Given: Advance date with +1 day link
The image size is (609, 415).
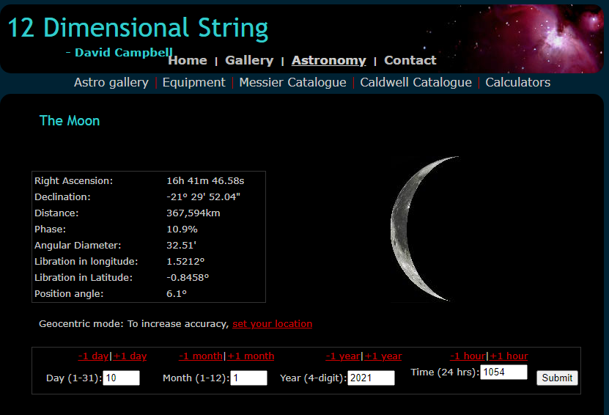Looking at the screenshot, I should point(130,356).
